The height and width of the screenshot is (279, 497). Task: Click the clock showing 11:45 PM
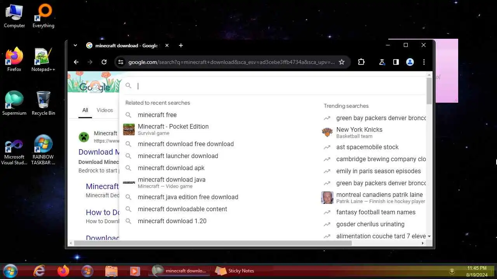tap(477, 268)
